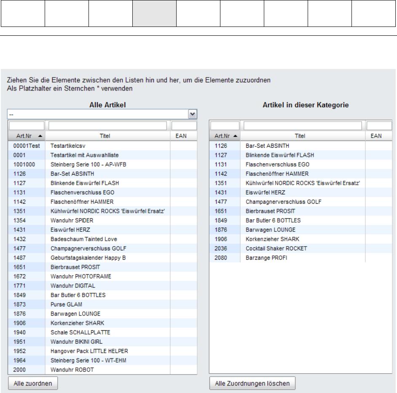Sort category articles by EAN column header
The width and height of the screenshot is (397, 393).
pos(379,136)
